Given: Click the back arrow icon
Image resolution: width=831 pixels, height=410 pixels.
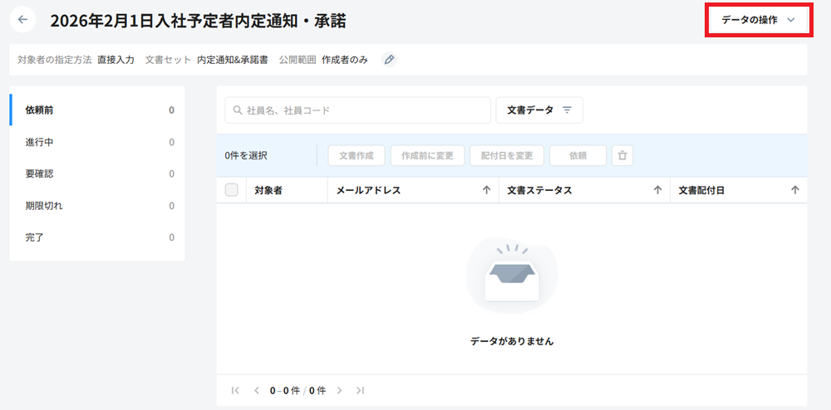Looking at the screenshot, I should click(x=22, y=19).
